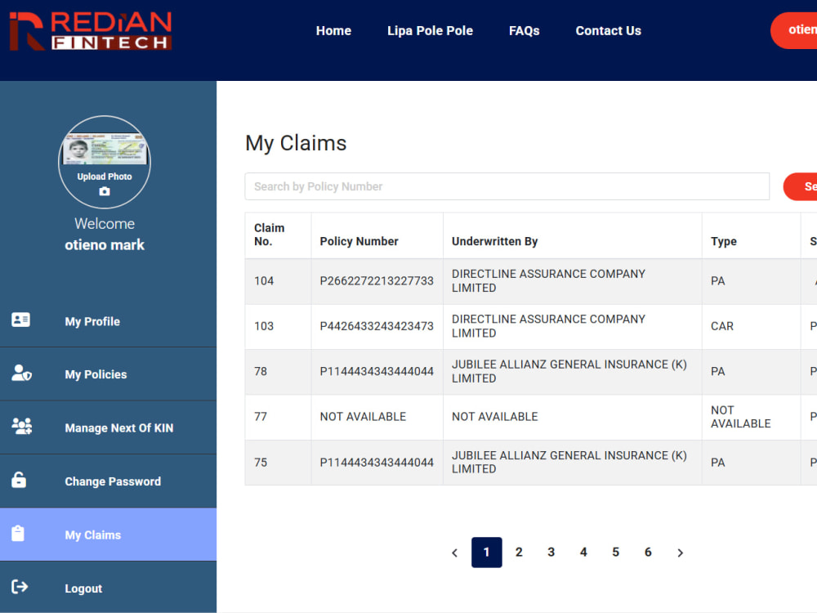This screenshot has width=817, height=613.
Task: Click the Search by Policy Number field
Action: 507,186
